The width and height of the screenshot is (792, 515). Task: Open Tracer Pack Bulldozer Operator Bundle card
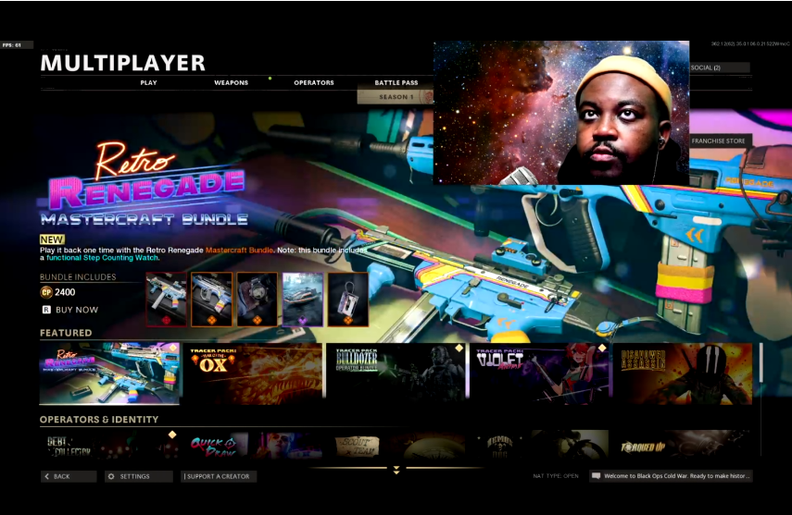coord(396,374)
